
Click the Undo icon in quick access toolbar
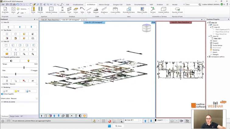coord(18,5)
